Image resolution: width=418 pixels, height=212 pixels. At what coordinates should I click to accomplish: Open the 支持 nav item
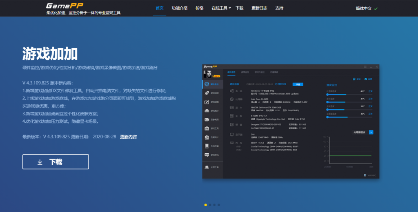279,8
